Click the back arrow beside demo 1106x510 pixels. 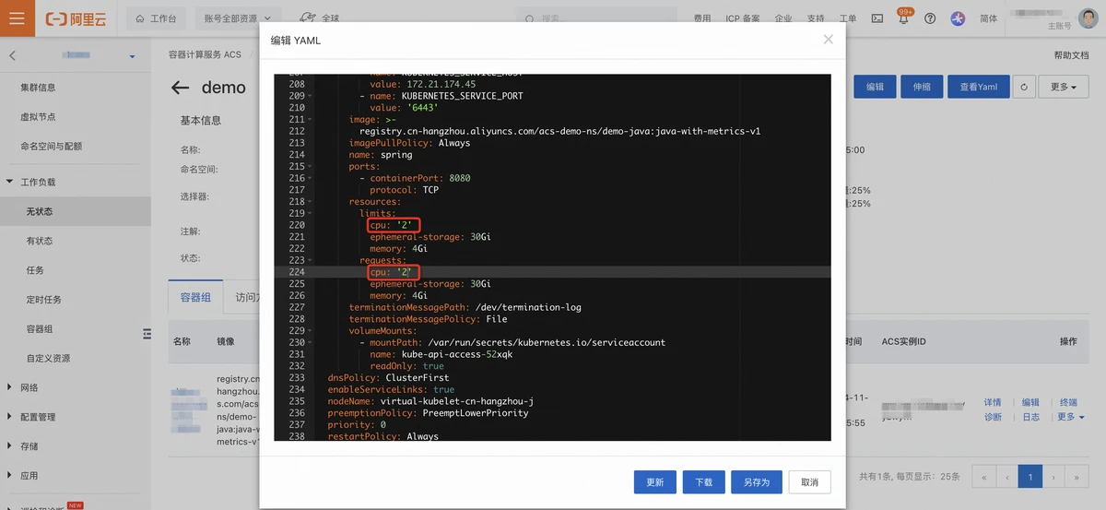pyautogui.click(x=181, y=88)
